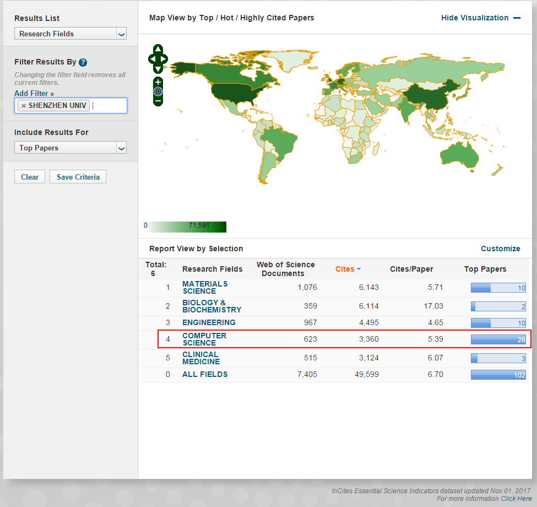Click the 49,599 cites value
The height and width of the screenshot is (507, 537).
[x=366, y=374]
